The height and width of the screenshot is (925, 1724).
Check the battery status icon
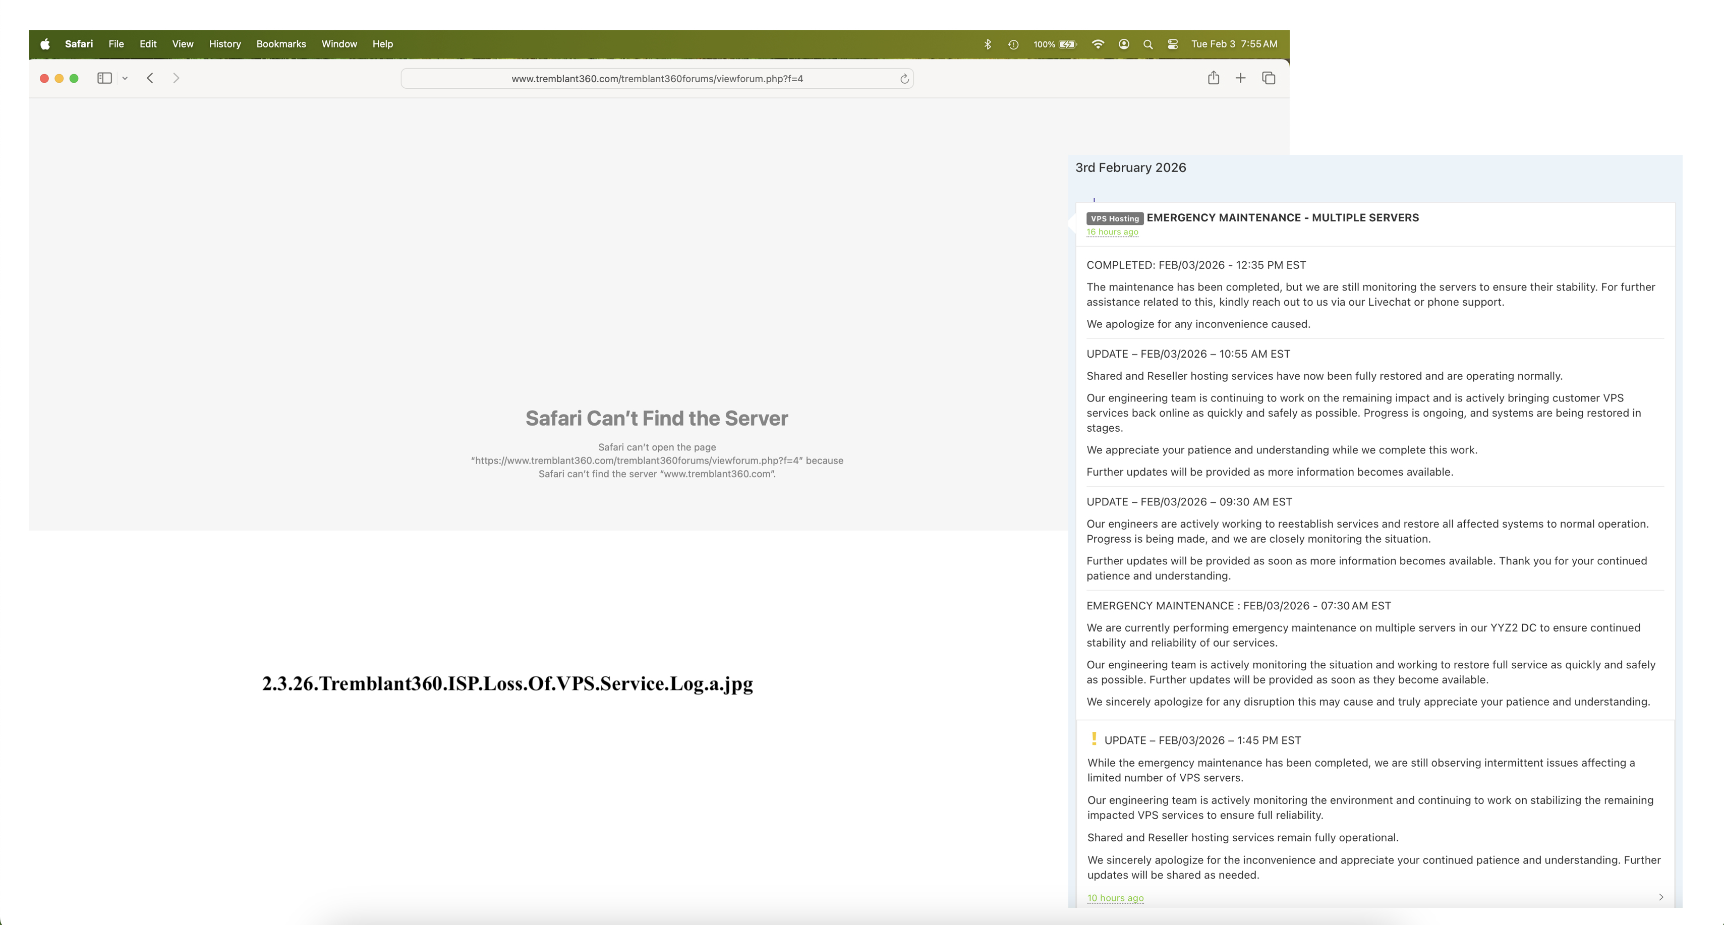(x=1067, y=43)
